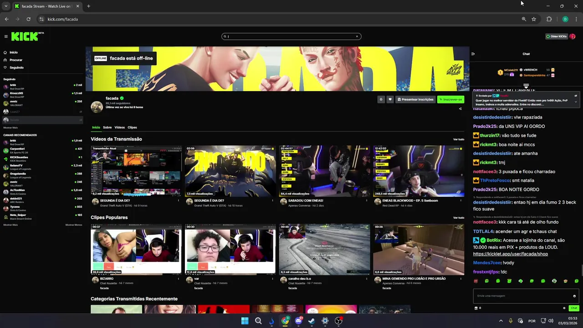Open Windows Start menu
The height and width of the screenshot is (328, 583).
245,321
